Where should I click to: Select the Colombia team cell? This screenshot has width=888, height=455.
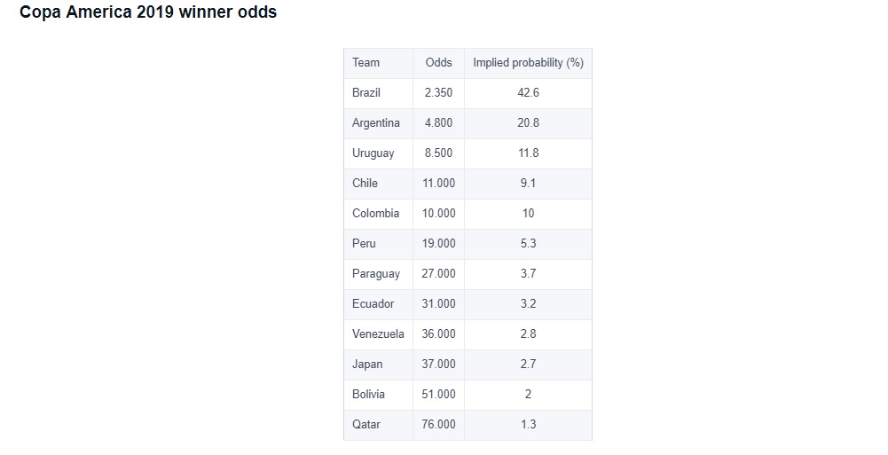[x=376, y=214]
